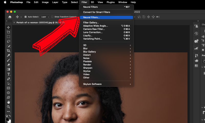Viewport: 205px width, 123px height.
Task: Open the Auto-Select Layer dropdown
Action: 45,17
